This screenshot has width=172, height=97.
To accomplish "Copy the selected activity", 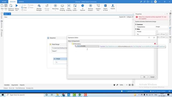I will point(24,8).
